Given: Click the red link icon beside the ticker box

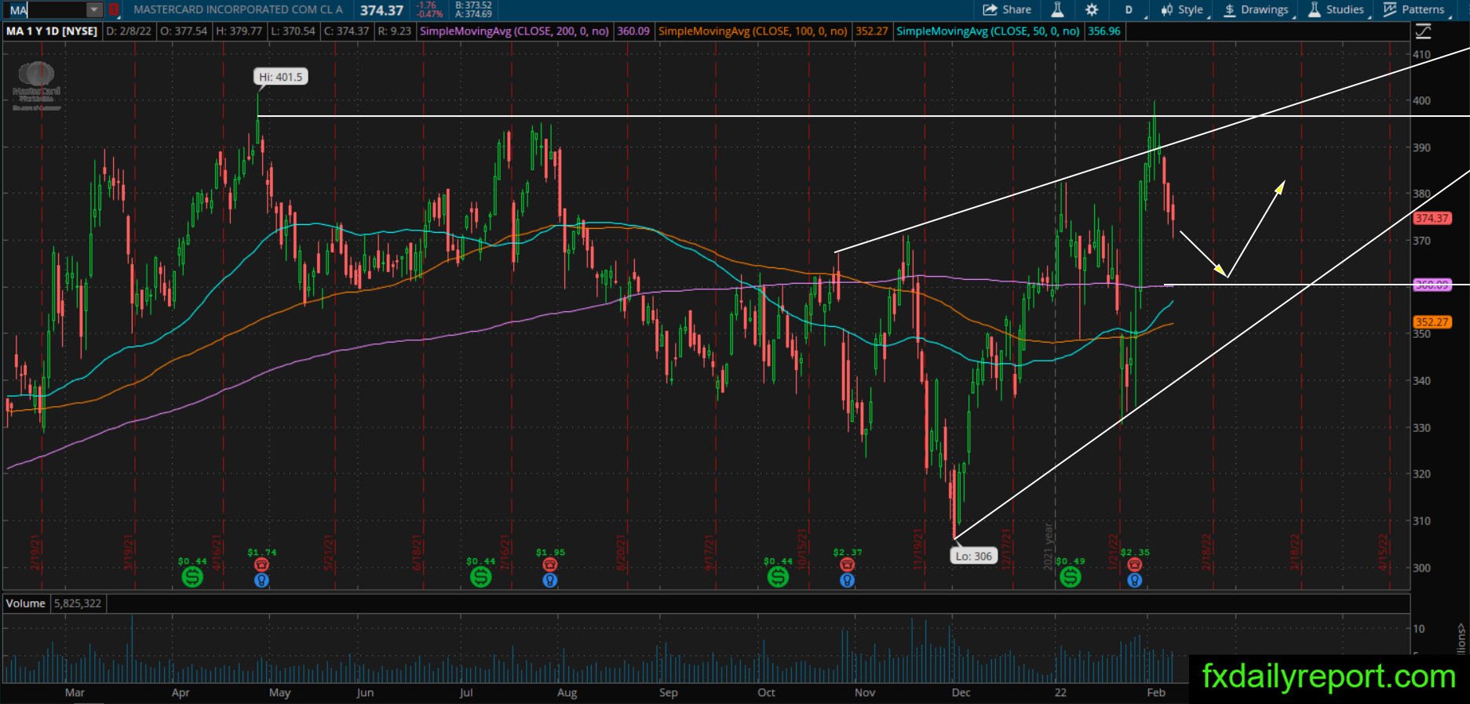Looking at the screenshot, I should point(114,10).
